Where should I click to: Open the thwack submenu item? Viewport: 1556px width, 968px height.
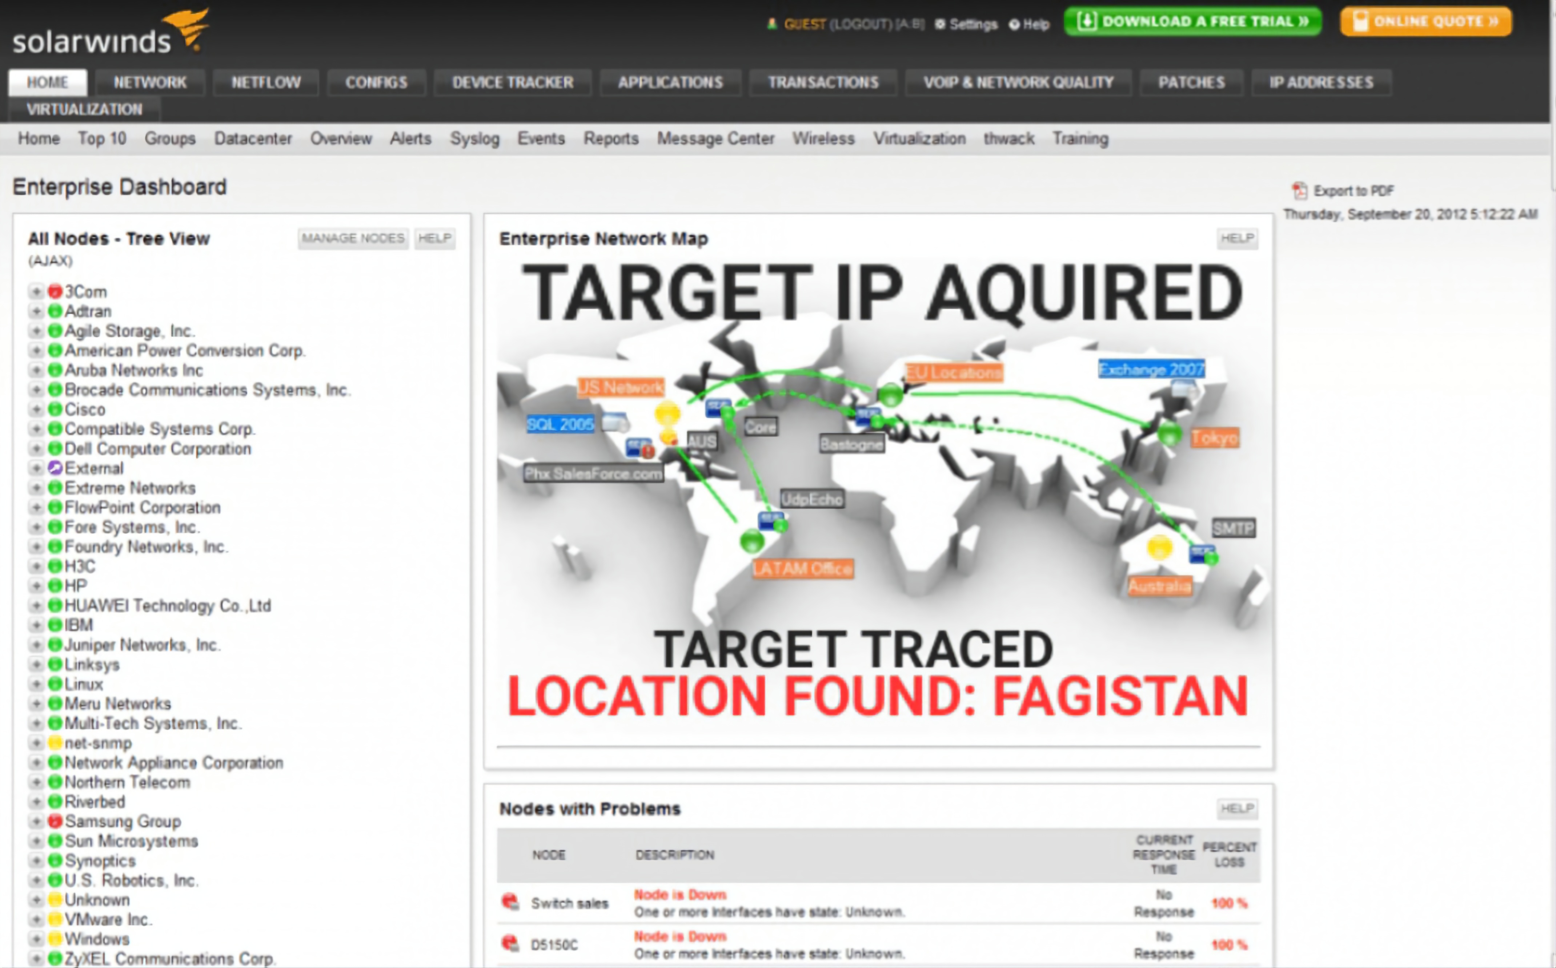(1009, 139)
